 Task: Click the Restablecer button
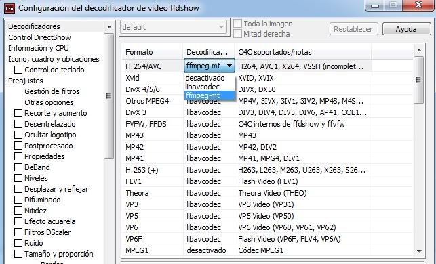pyautogui.click(x=354, y=29)
